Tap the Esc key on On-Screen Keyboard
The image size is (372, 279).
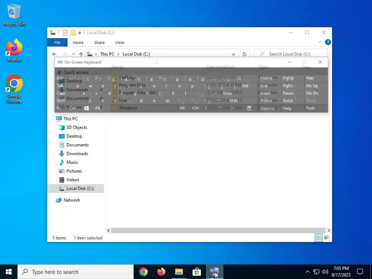click(60, 78)
